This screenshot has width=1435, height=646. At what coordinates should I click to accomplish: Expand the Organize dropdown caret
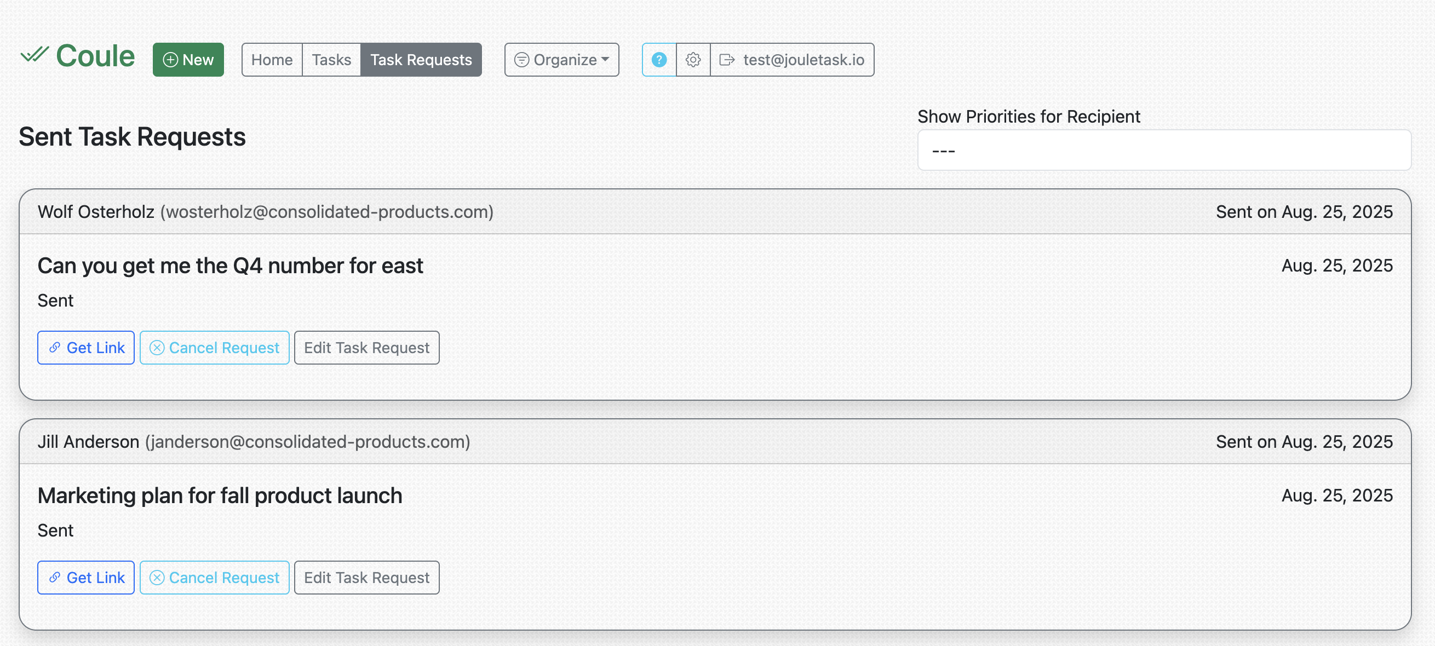(606, 59)
